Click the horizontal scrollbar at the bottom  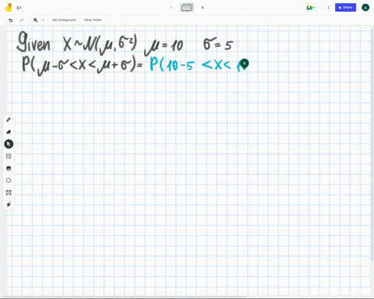coord(123,297)
